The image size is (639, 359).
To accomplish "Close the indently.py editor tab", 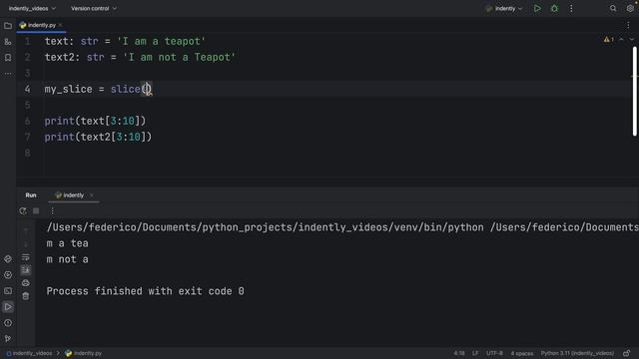I will tap(60, 25).
